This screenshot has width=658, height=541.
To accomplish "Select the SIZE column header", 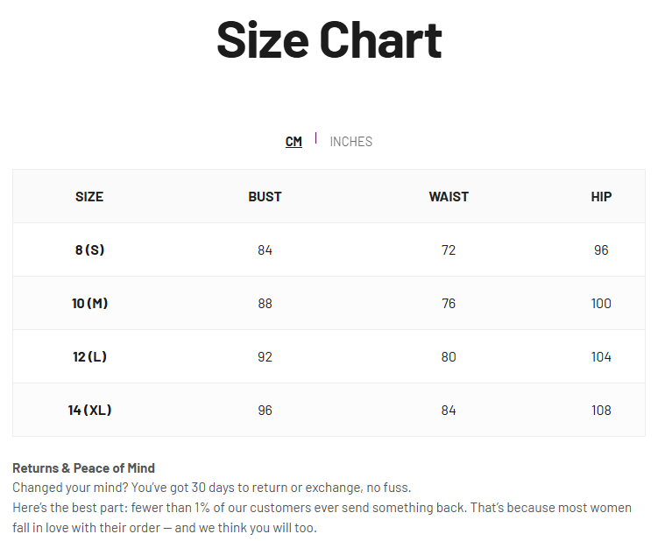I will pyautogui.click(x=89, y=197).
